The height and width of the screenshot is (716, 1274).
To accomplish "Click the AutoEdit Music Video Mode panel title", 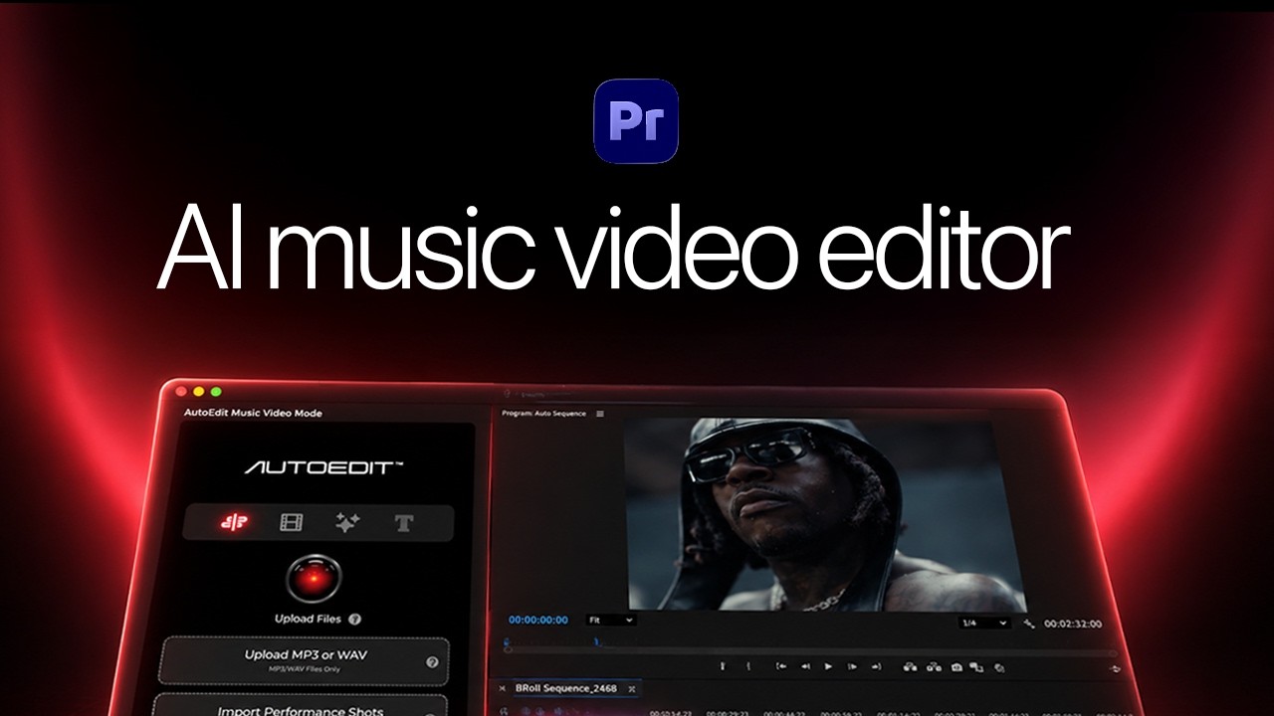I will click(x=253, y=413).
